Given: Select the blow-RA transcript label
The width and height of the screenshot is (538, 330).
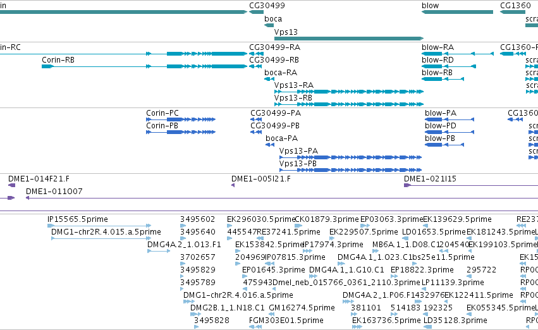Looking at the screenshot, I should pos(438,47).
